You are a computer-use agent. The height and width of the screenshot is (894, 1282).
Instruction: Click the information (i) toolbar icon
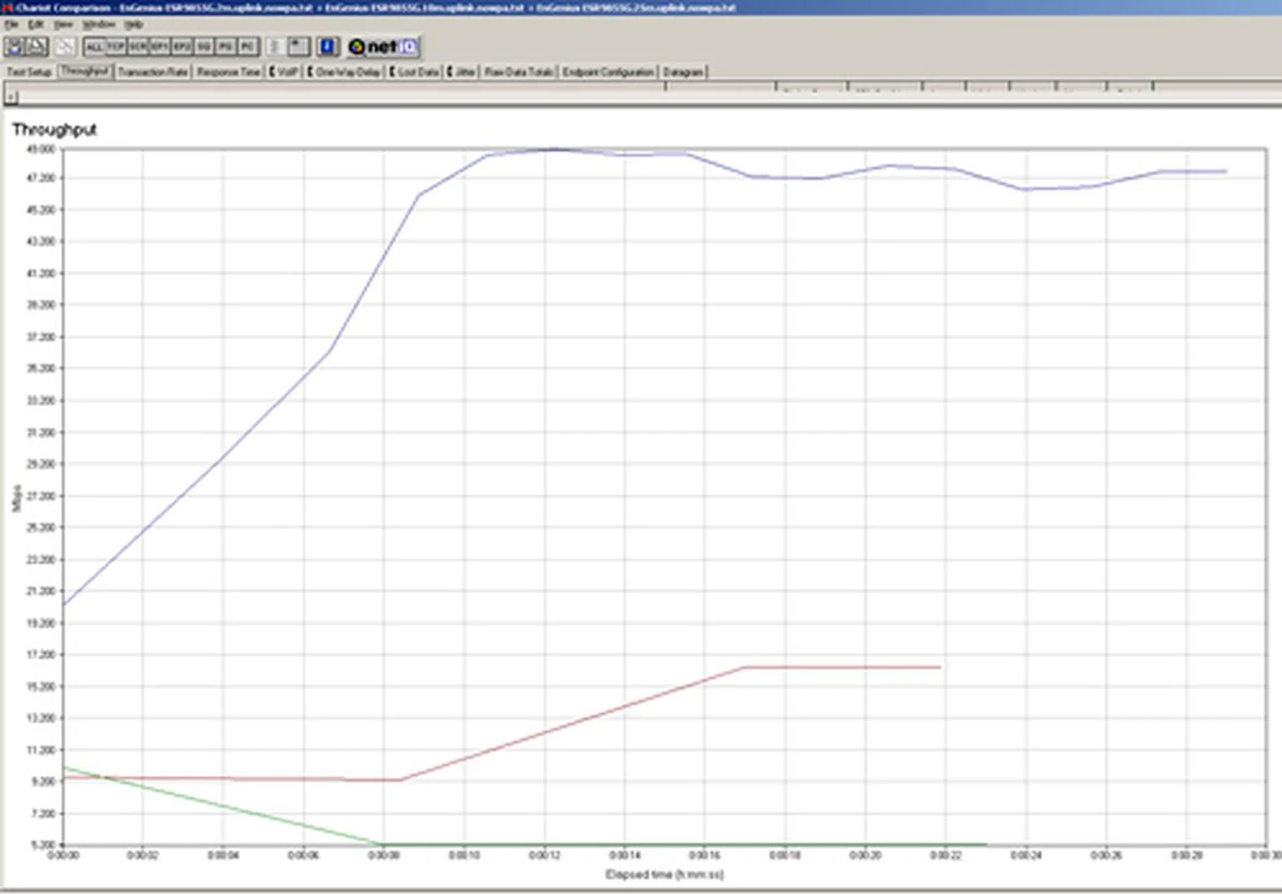(x=327, y=47)
